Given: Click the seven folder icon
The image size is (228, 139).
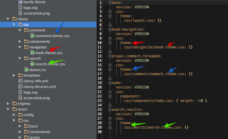Looking at the screenshot, I should 14,109.
